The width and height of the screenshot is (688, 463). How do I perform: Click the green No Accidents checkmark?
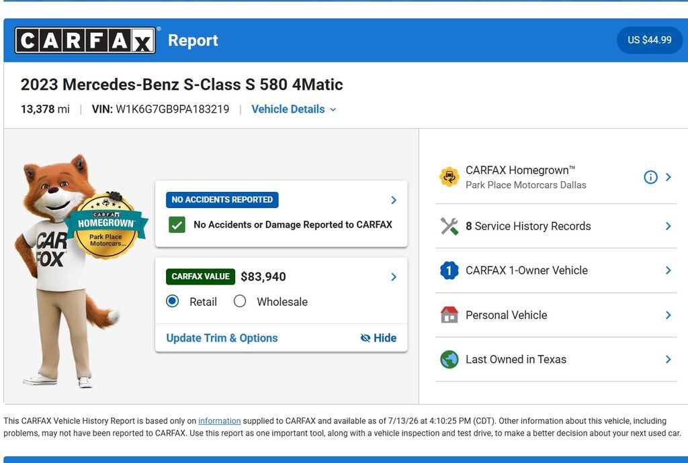[x=177, y=225]
